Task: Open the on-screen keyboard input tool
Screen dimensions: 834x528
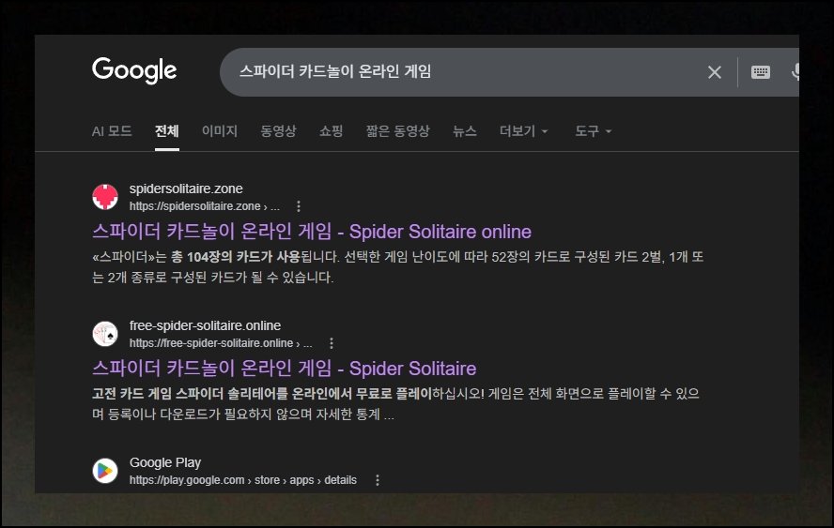Action: 760,71
